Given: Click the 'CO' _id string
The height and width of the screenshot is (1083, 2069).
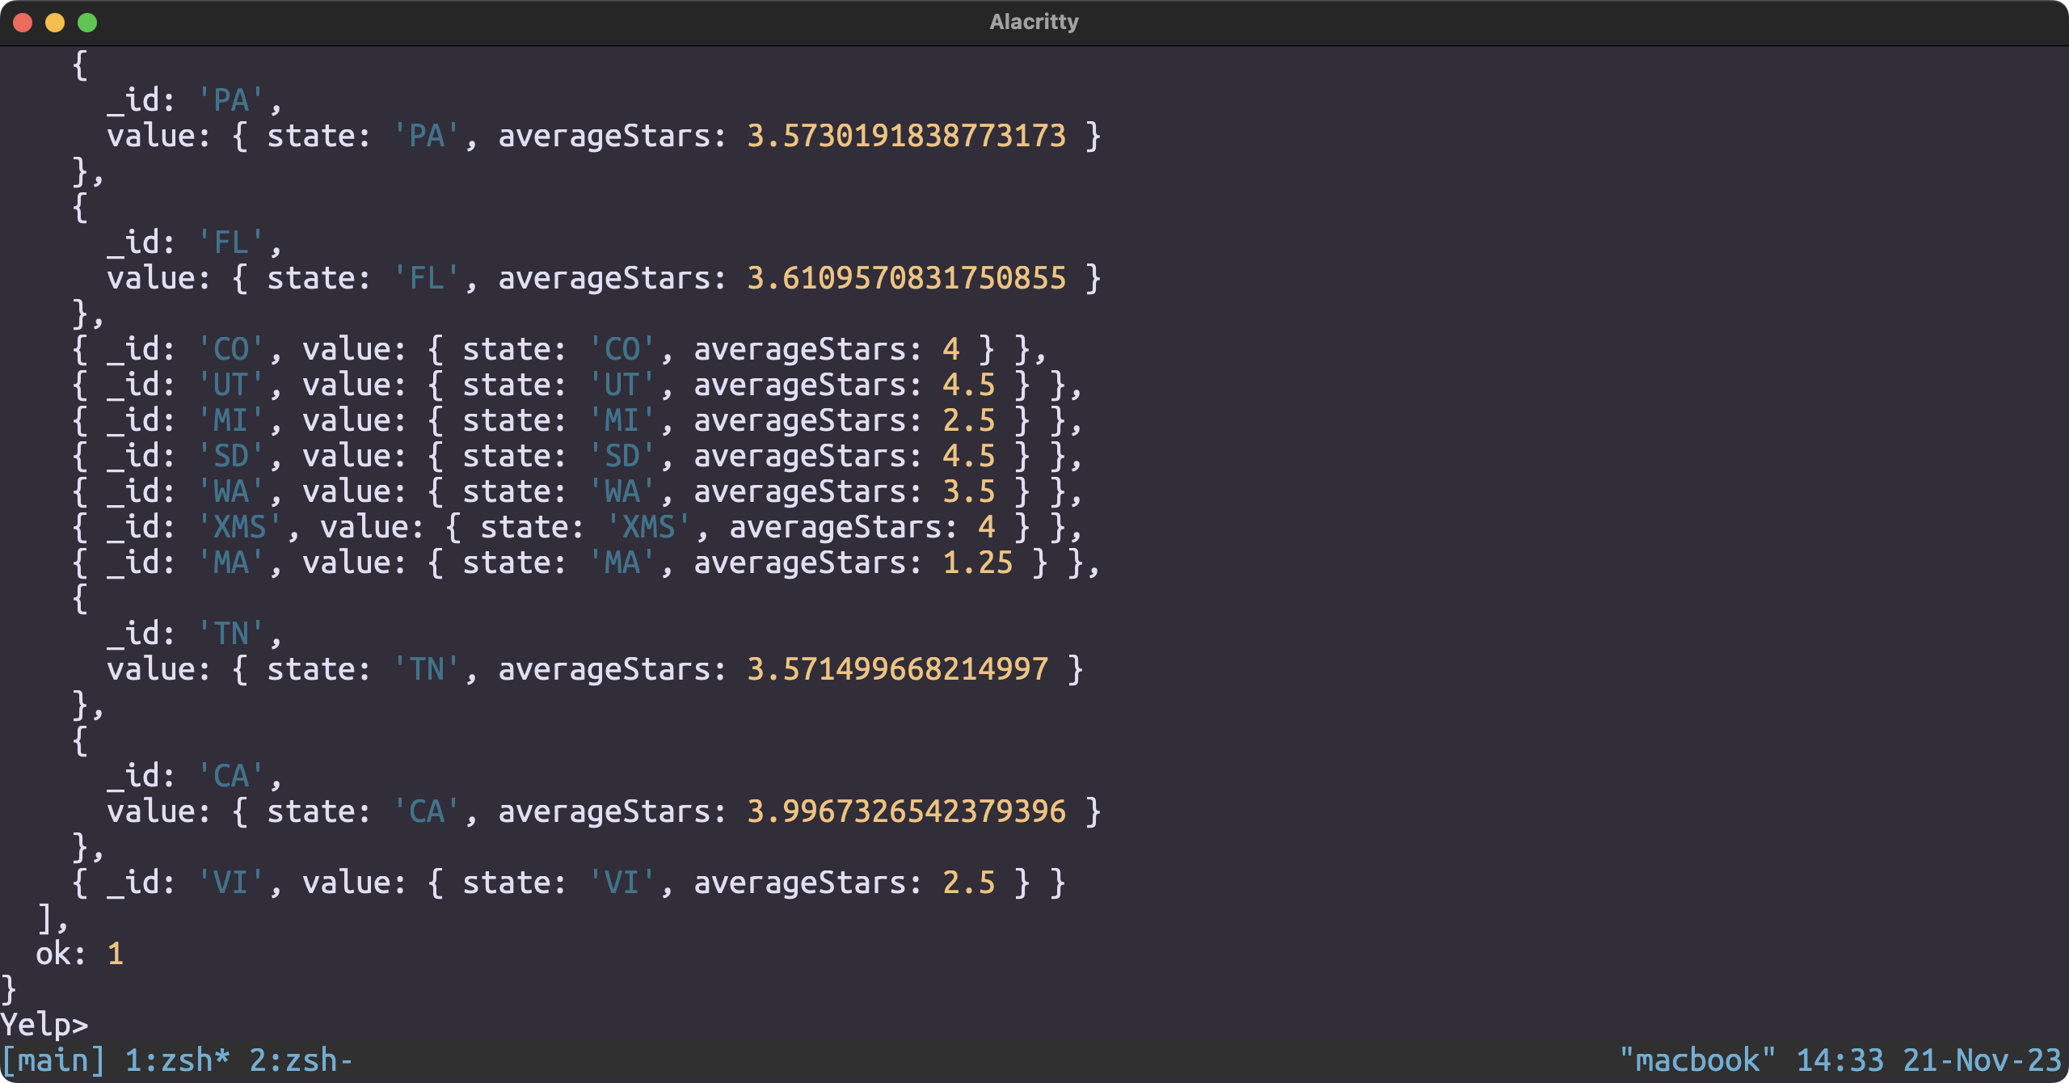Looking at the screenshot, I should tap(231, 349).
